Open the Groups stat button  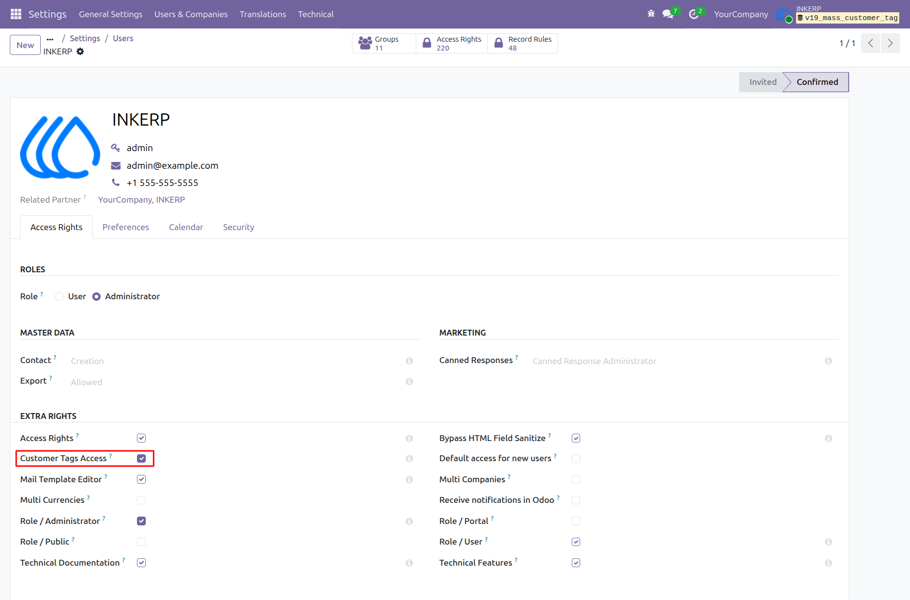tap(384, 43)
